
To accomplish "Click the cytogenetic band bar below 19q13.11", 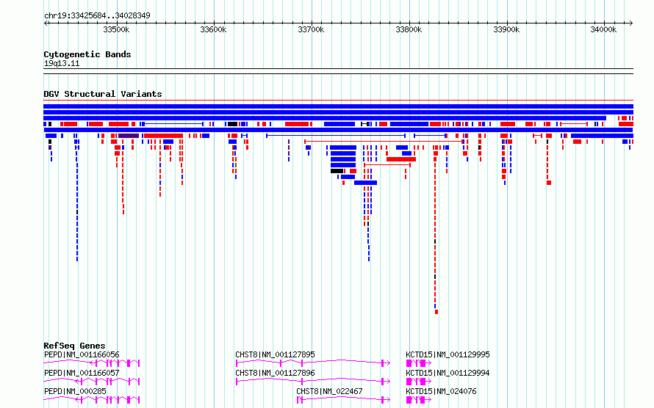I will (x=338, y=71).
